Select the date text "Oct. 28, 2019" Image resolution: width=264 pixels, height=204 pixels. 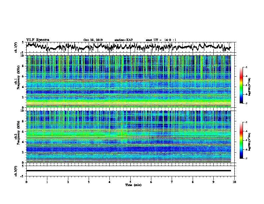pos(93,40)
